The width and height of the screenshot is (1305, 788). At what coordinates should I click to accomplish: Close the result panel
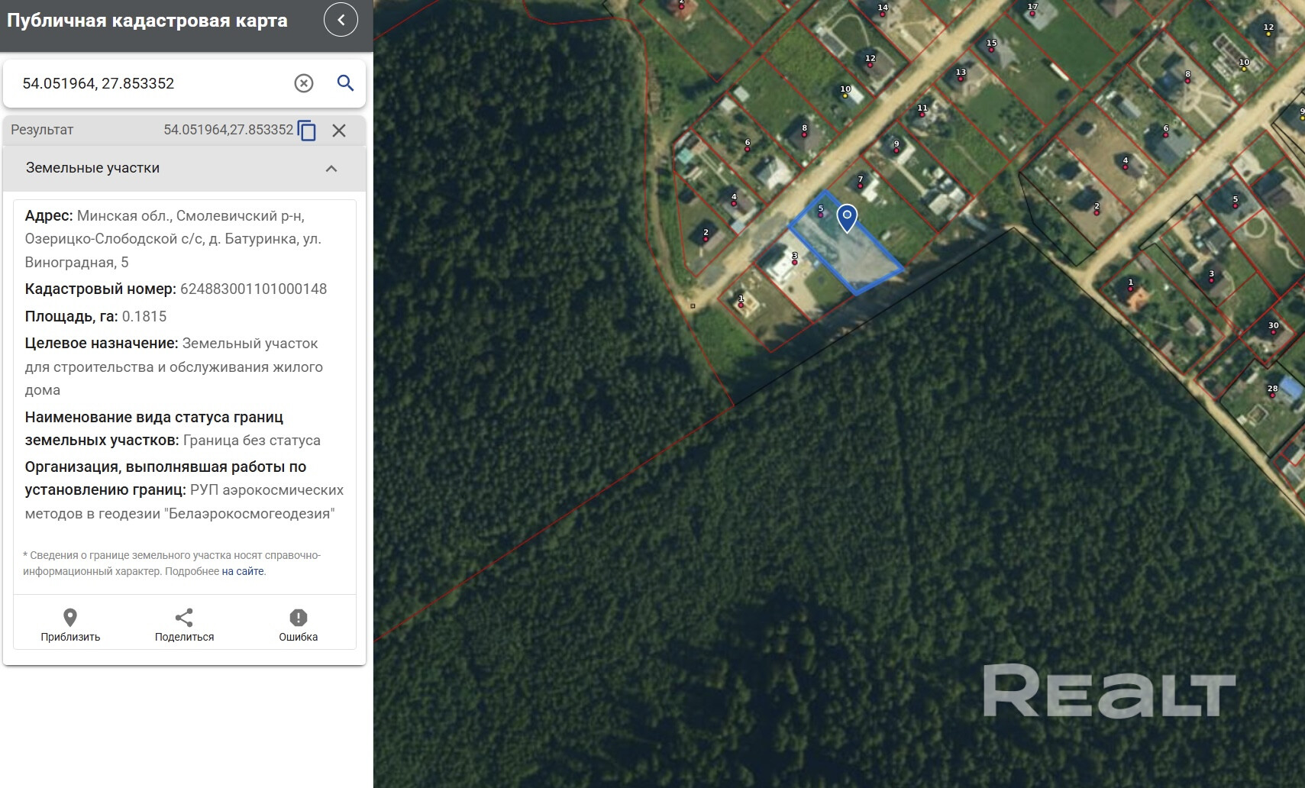pos(339,131)
